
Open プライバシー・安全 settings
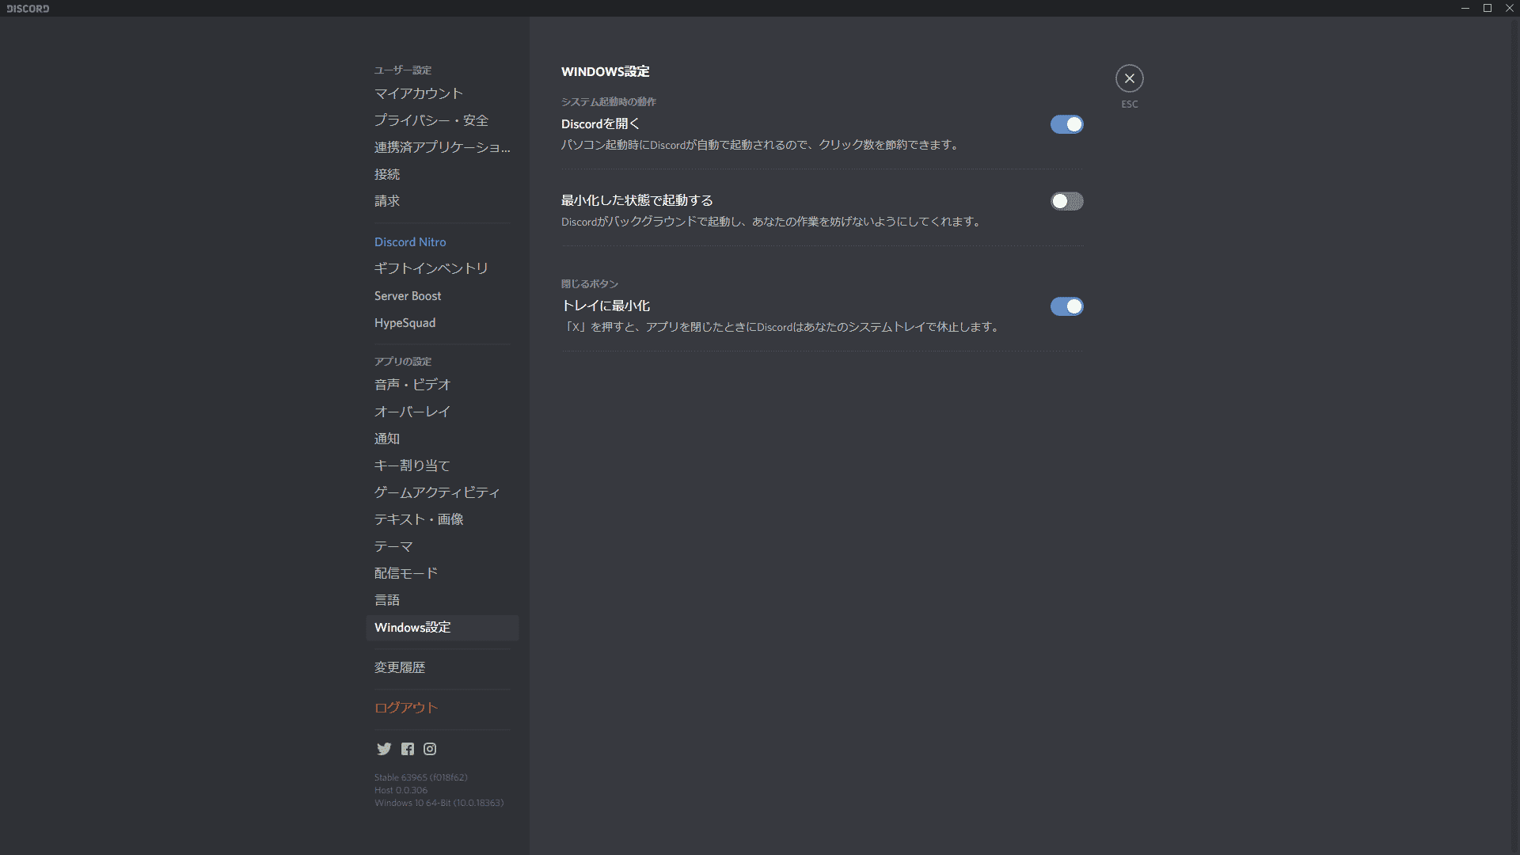click(x=443, y=120)
